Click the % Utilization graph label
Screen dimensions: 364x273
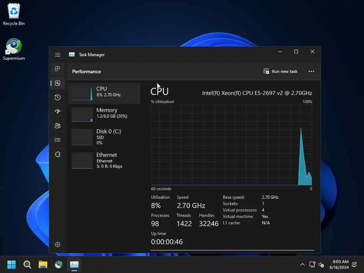[x=162, y=102]
